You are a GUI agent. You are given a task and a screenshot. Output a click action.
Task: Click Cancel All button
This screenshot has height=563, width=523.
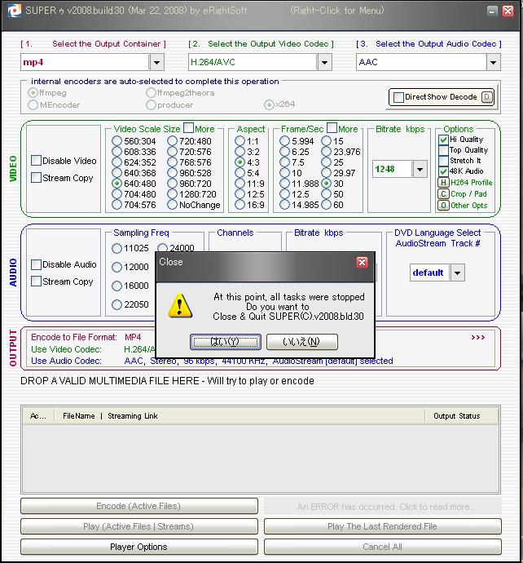coord(383,547)
